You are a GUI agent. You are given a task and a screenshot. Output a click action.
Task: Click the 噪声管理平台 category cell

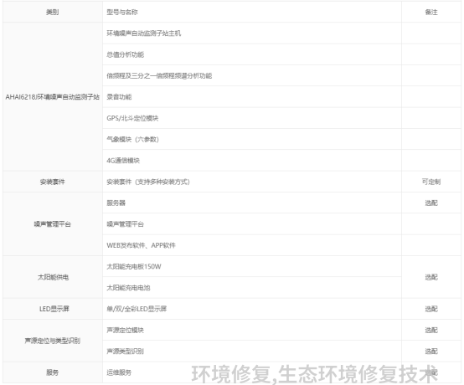[53, 224]
